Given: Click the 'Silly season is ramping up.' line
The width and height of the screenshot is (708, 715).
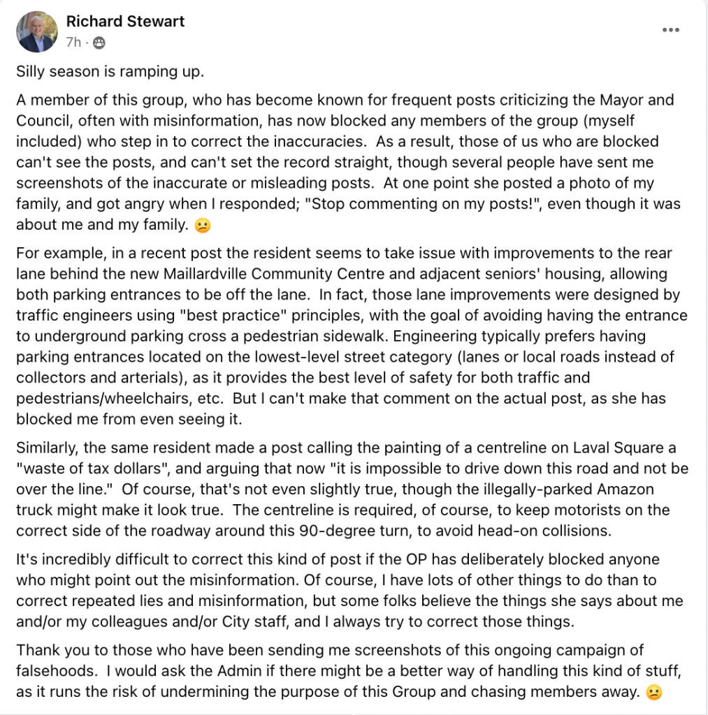Looking at the screenshot, I should pos(110,72).
